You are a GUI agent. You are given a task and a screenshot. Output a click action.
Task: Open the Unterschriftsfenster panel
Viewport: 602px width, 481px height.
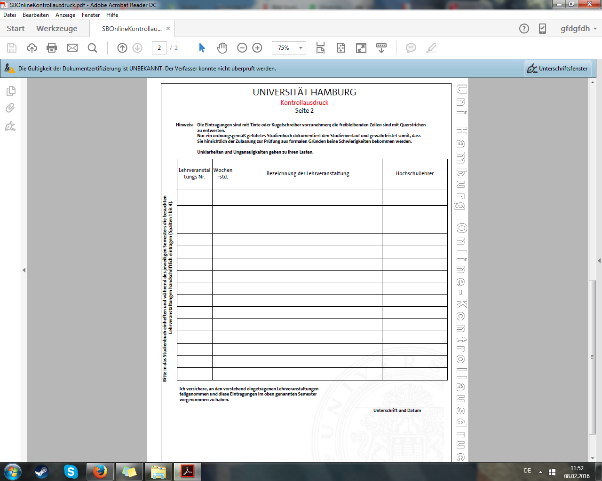click(x=558, y=69)
